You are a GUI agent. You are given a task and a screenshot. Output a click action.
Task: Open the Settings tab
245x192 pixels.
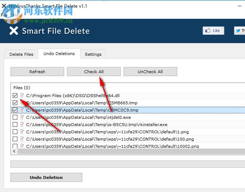[93, 54]
